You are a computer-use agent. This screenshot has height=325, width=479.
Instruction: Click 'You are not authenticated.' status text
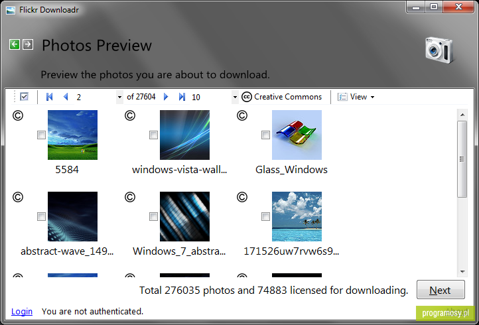coord(93,311)
